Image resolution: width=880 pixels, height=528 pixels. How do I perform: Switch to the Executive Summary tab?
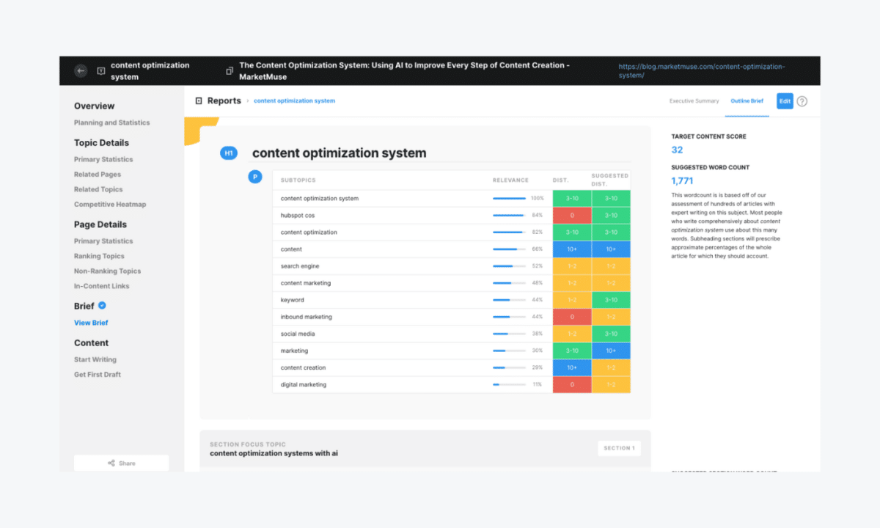694,101
